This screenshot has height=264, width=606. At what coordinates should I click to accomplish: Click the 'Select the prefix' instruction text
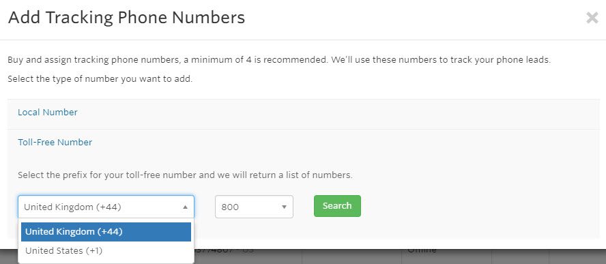185,175
